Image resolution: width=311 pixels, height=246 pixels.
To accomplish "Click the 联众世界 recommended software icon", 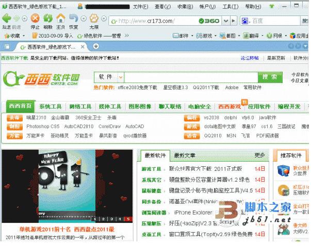I will (x=283, y=170).
